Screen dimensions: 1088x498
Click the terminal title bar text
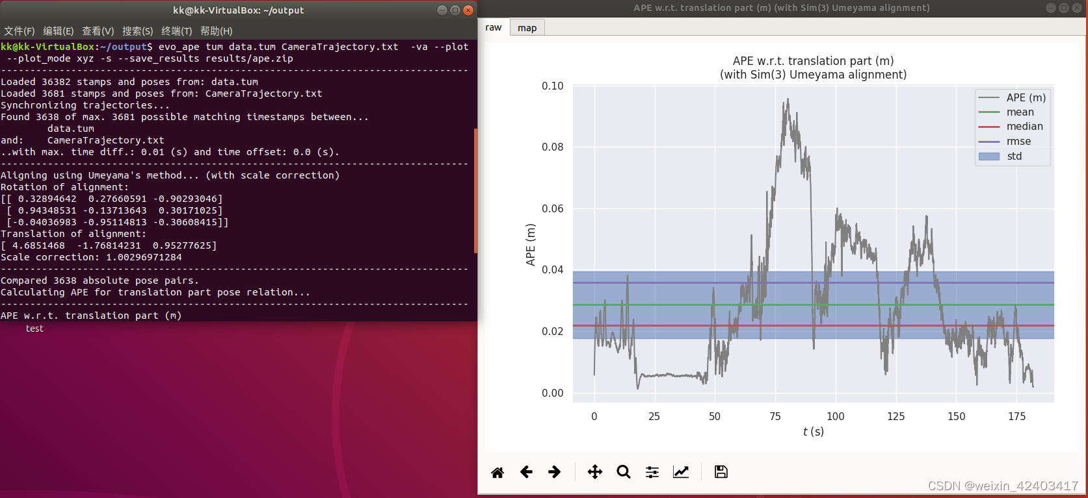pyautogui.click(x=238, y=10)
